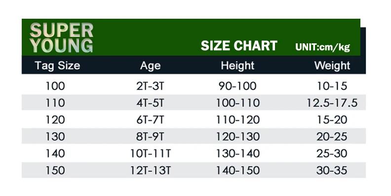Viewport: 391px width, 196px height.
Task: Select the Weight column header
Action: (x=332, y=65)
